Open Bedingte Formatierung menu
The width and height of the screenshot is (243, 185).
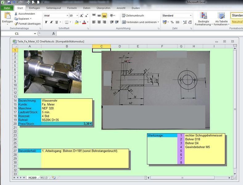pos(204,19)
